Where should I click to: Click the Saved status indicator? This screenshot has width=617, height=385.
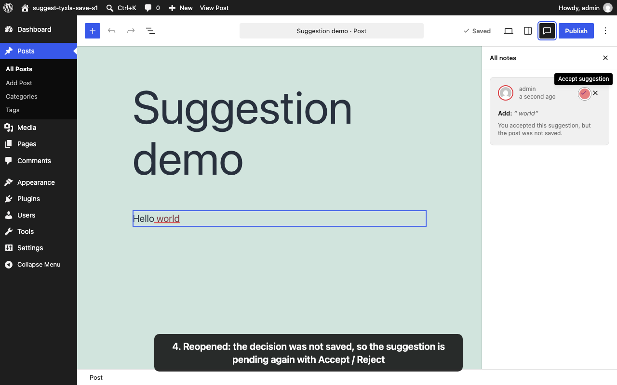coord(477,31)
